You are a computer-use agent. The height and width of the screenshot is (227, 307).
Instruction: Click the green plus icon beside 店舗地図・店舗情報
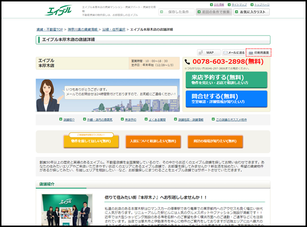(x=176, y=119)
